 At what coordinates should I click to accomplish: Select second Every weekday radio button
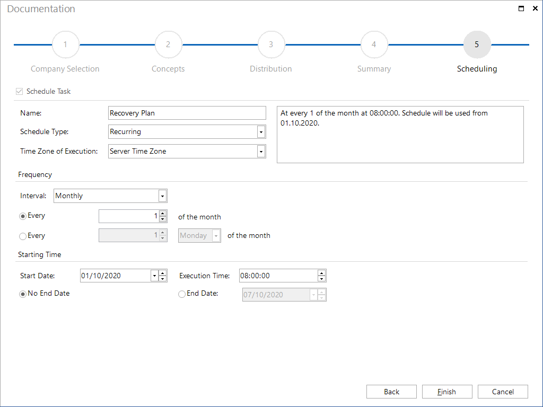[23, 236]
